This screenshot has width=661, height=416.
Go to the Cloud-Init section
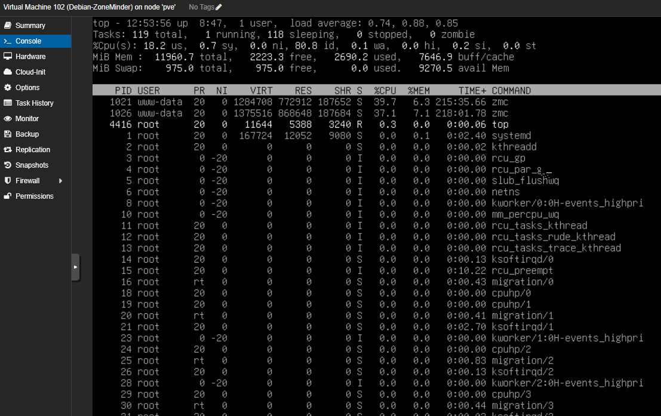point(35,72)
